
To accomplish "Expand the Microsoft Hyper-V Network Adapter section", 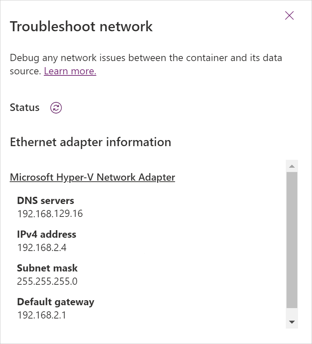I will pyautogui.click(x=93, y=177).
